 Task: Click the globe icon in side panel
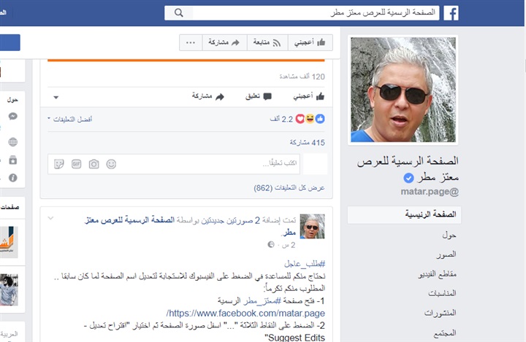pos(12,142)
